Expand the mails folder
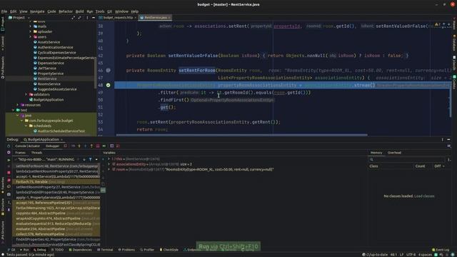Image resolution: width=457 pixels, height=257 pixels. point(30,26)
